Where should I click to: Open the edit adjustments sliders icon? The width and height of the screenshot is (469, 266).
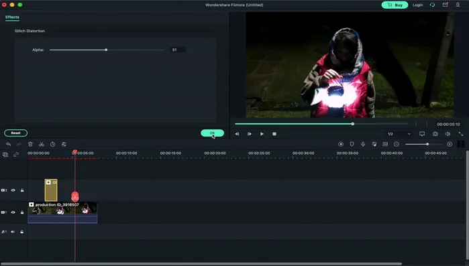coord(64,144)
